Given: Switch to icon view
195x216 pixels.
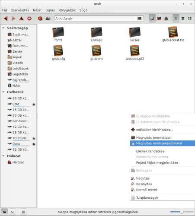Looking at the screenshot, I should (176, 19).
